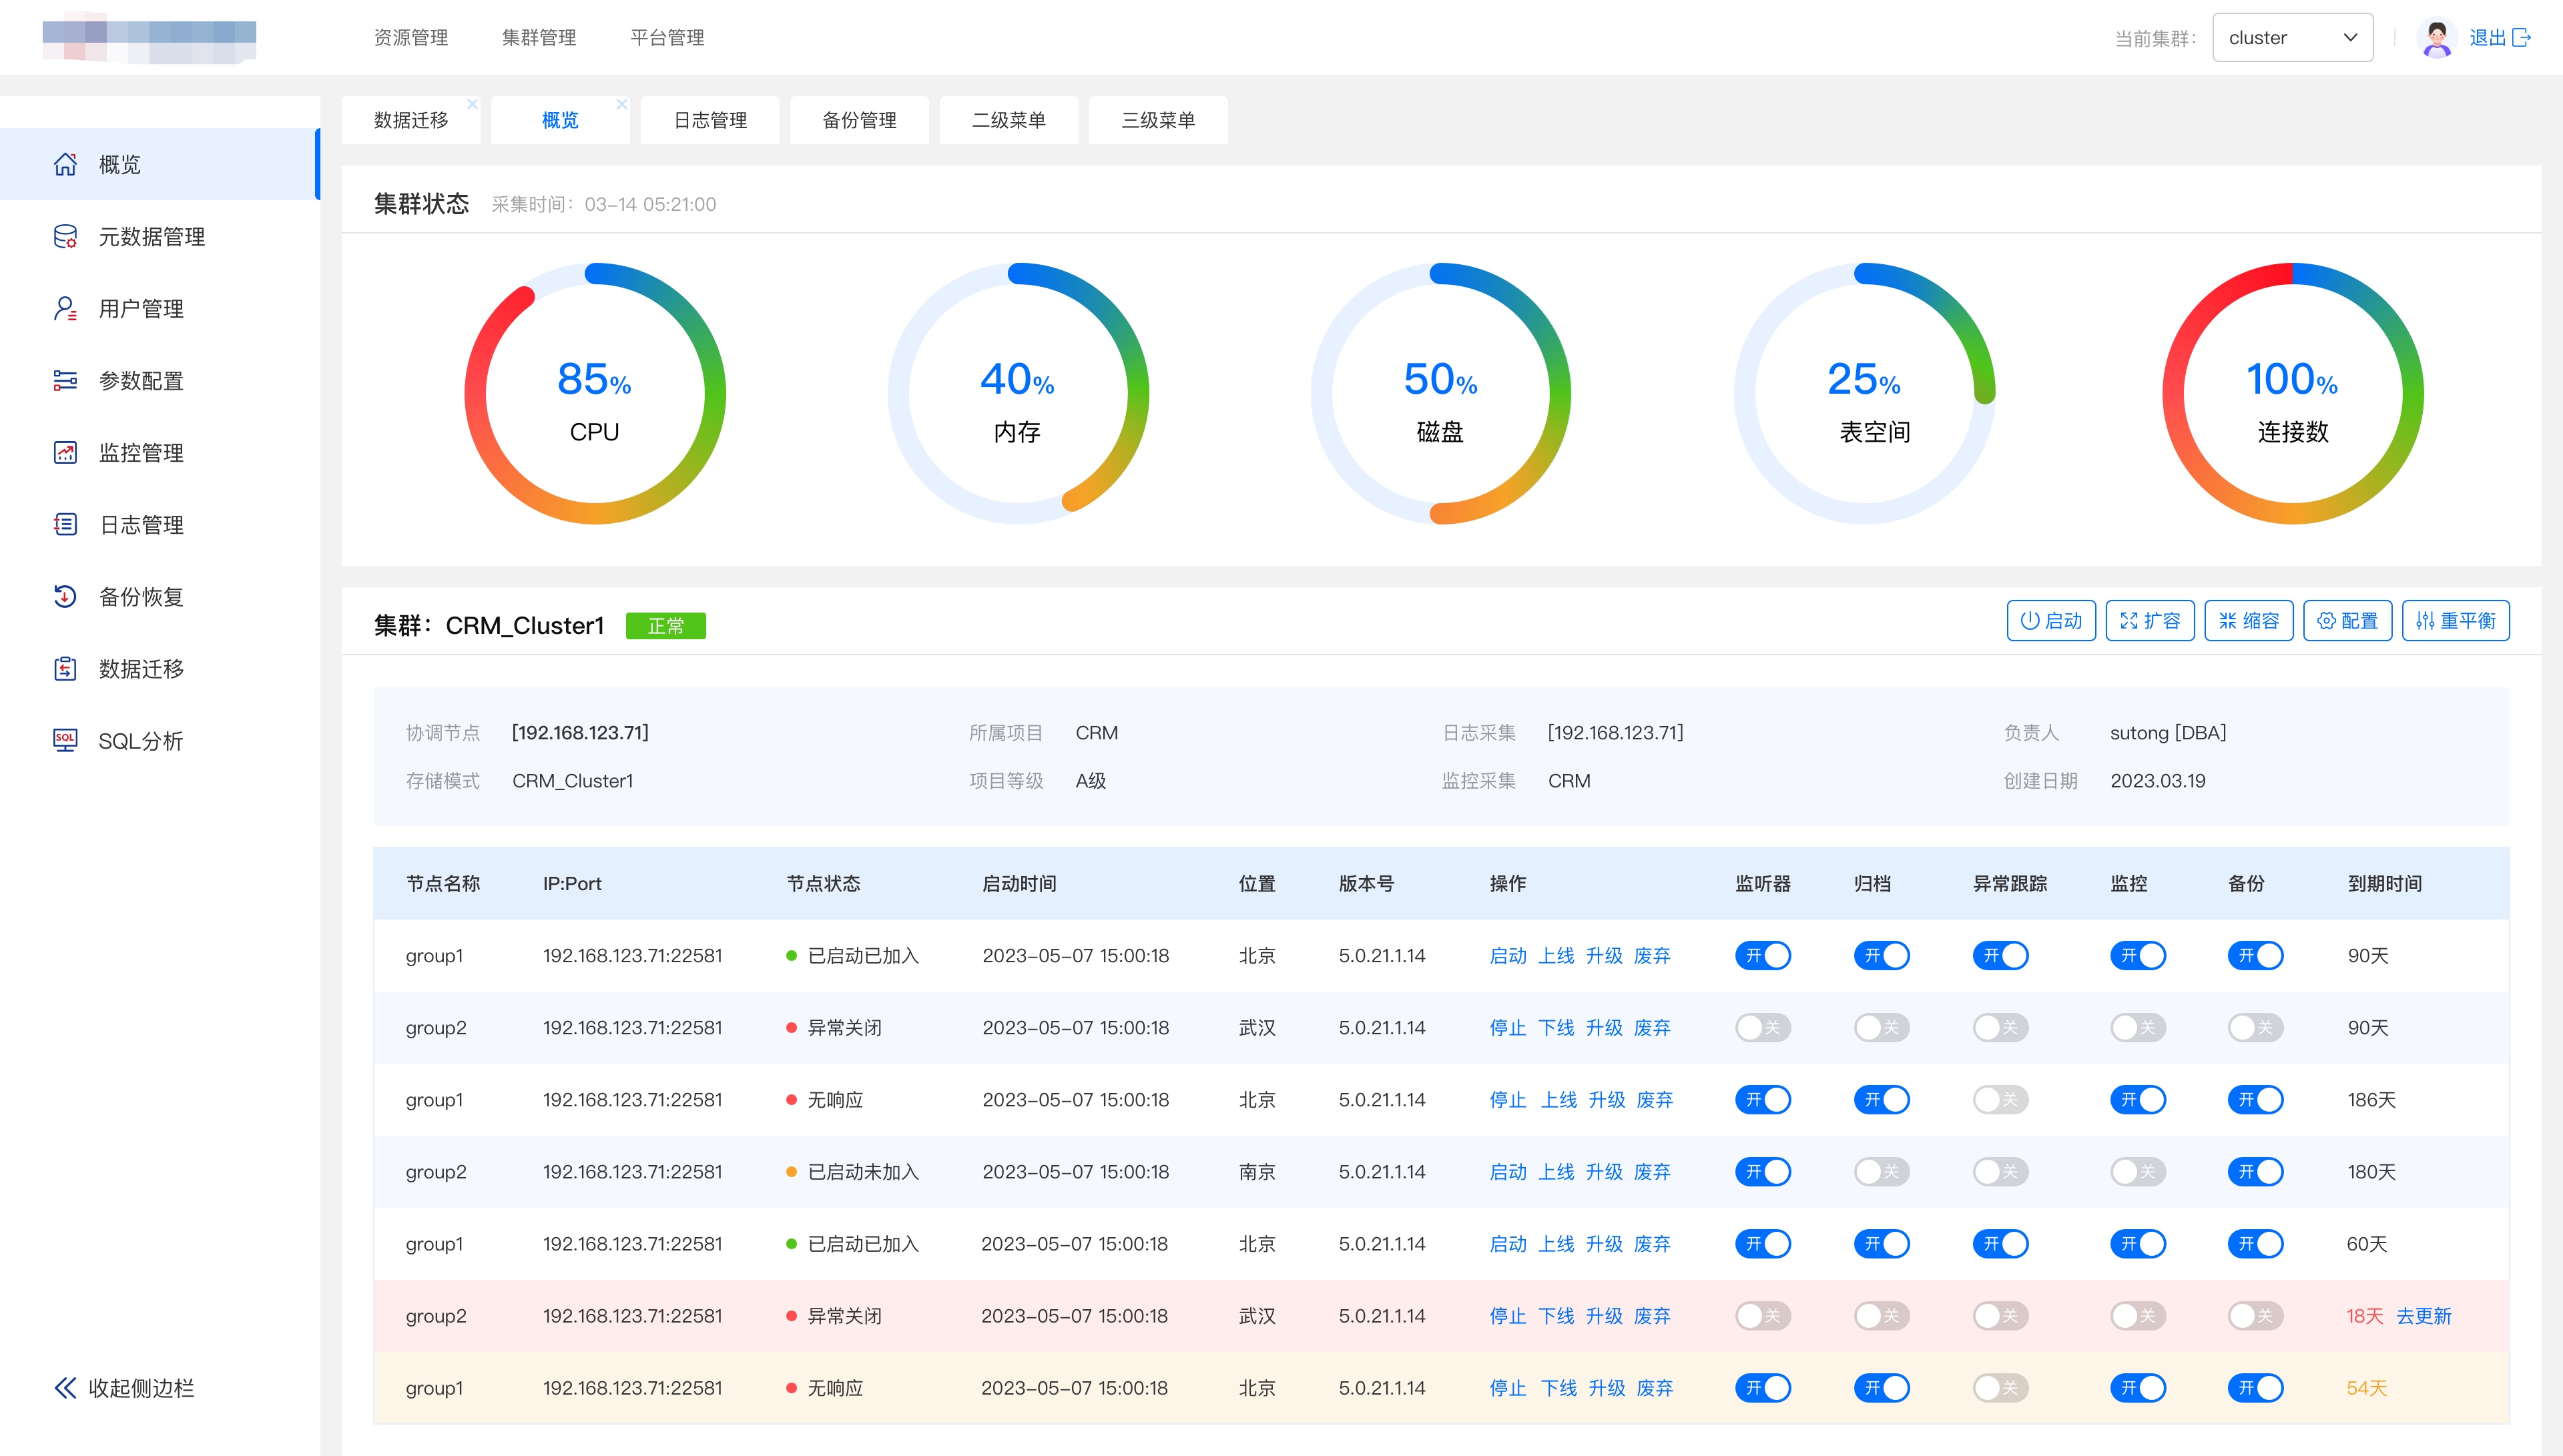2563x1456 pixels.
Task: Click the 磁盘 50% gauge
Action: [x=1441, y=393]
